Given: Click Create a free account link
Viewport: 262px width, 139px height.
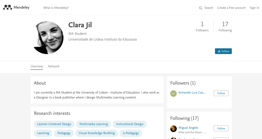Looking at the screenshot, I should (x=231, y=8).
